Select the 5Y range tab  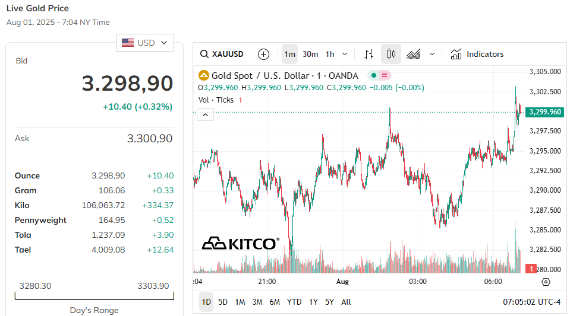329,302
